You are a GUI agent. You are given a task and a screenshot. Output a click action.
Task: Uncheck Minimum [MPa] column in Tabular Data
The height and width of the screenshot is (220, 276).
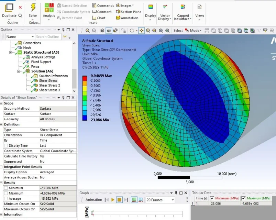coord(212,198)
